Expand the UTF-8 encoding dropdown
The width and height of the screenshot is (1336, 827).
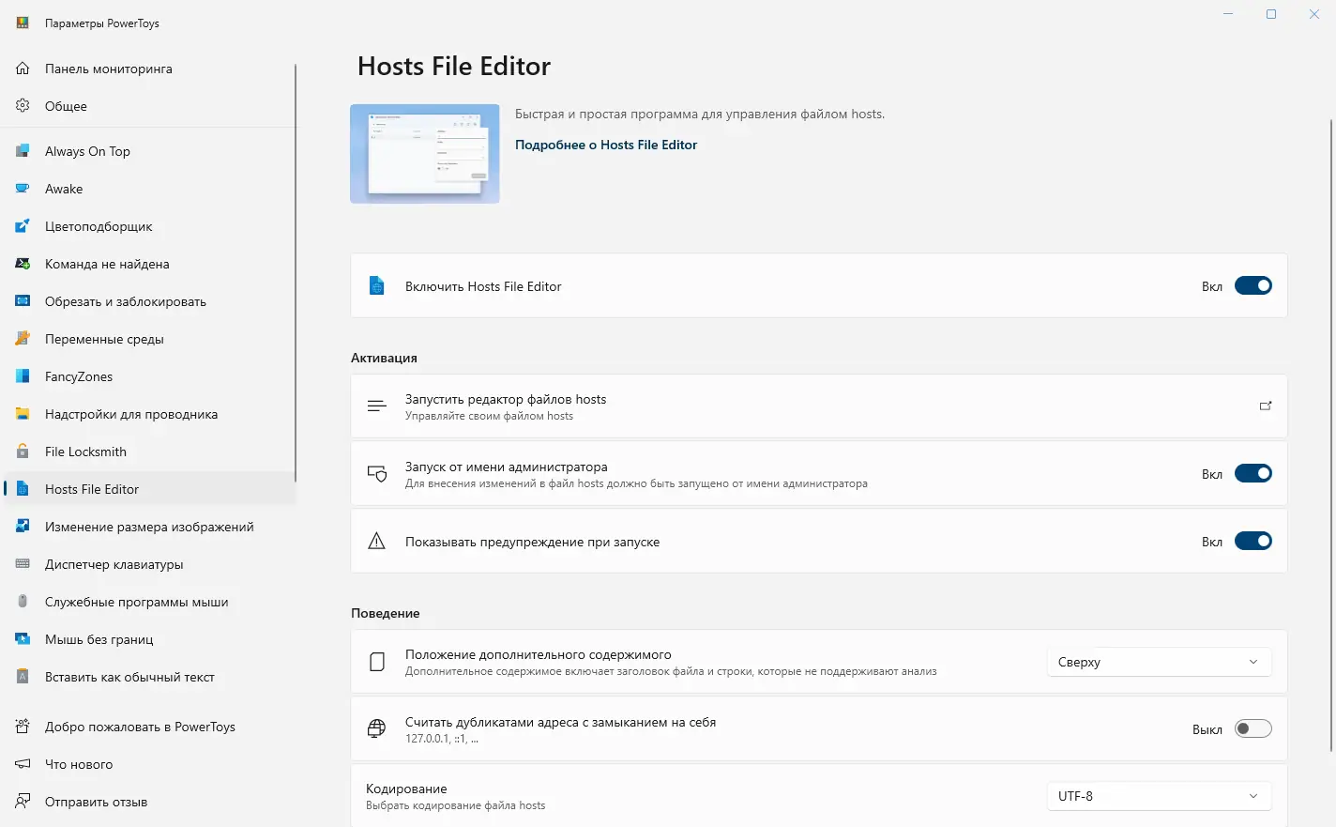tap(1159, 796)
